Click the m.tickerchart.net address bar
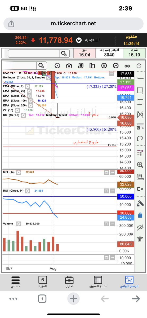This screenshot has width=147, height=318. pos(73,24)
